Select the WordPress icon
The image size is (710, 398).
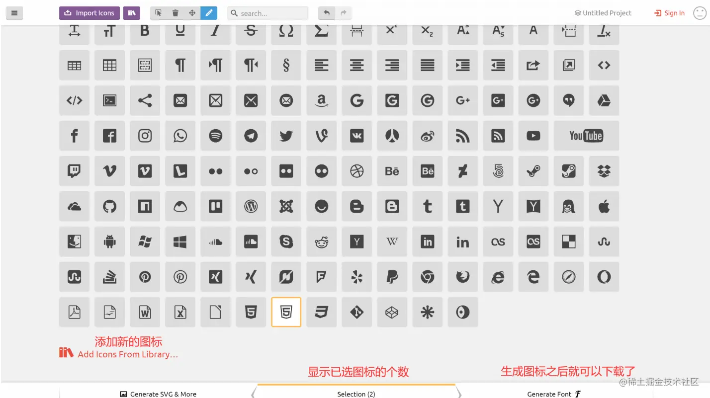251,206
